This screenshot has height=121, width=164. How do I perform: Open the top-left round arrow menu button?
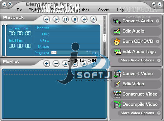(x=4, y=4)
